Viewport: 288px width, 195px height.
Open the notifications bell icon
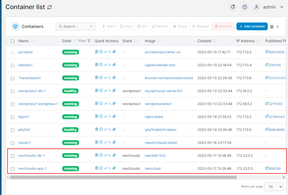[x=233, y=7]
